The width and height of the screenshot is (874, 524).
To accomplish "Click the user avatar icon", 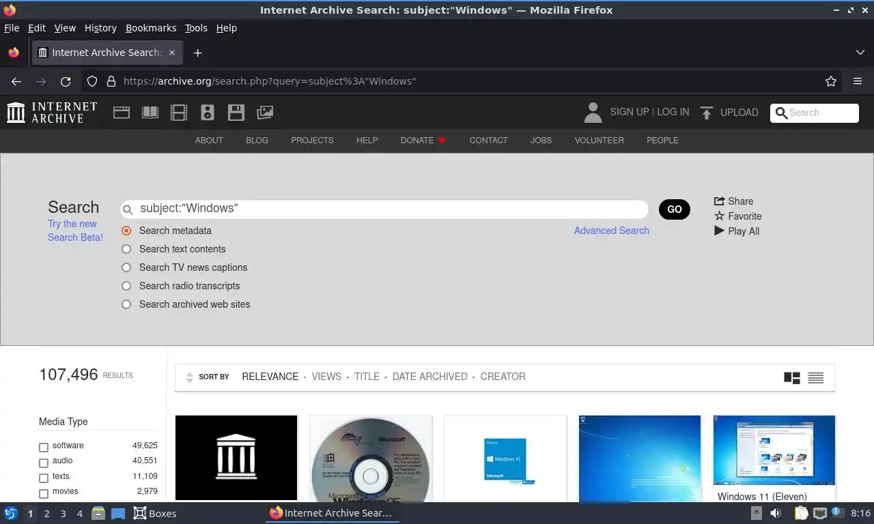I will (x=593, y=113).
